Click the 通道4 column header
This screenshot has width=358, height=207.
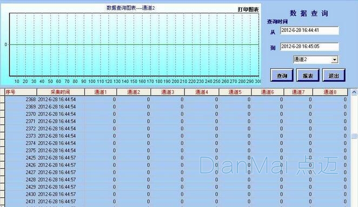[x=202, y=92]
